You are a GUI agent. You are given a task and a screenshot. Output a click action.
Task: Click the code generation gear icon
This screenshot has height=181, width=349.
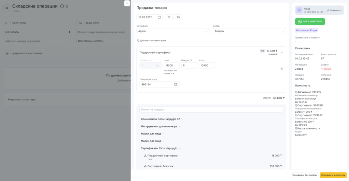tap(176, 84)
